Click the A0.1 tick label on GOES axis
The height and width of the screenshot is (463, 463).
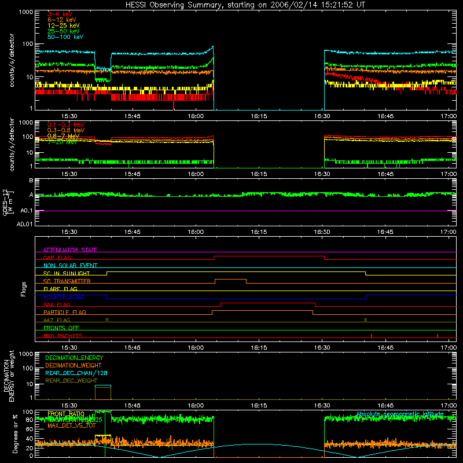pyautogui.click(x=27, y=211)
